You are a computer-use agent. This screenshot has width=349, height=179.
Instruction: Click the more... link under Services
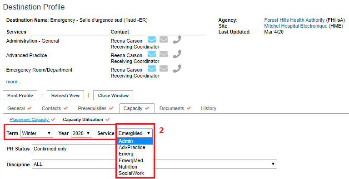click(x=14, y=82)
